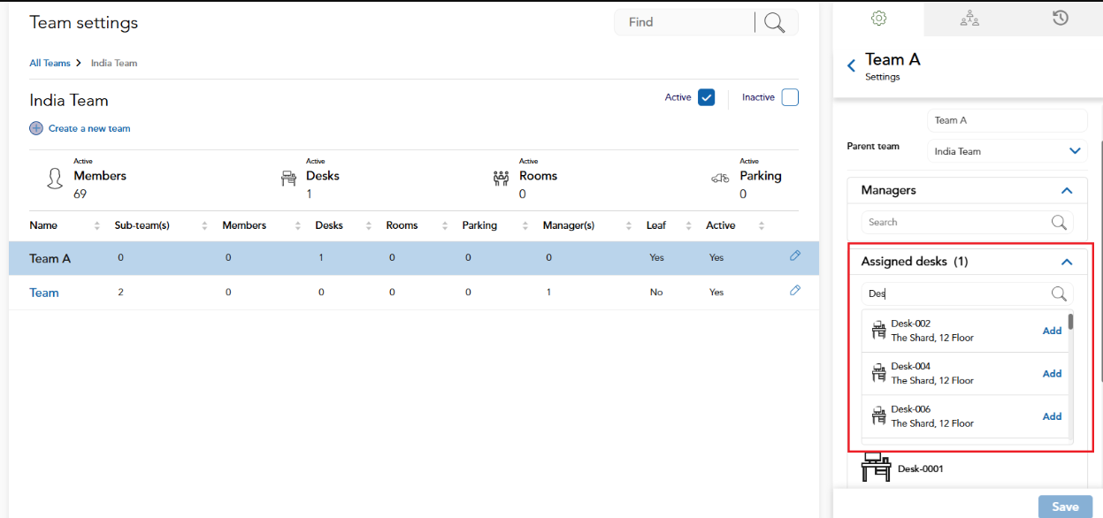Collapse the Assigned desks section
Screen dimensions: 1103x518
tap(1067, 261)
